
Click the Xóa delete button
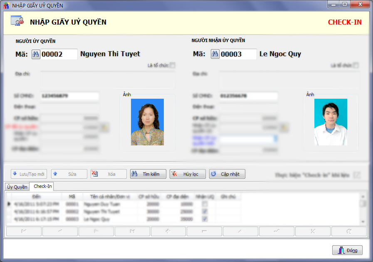tap(109, 174)
